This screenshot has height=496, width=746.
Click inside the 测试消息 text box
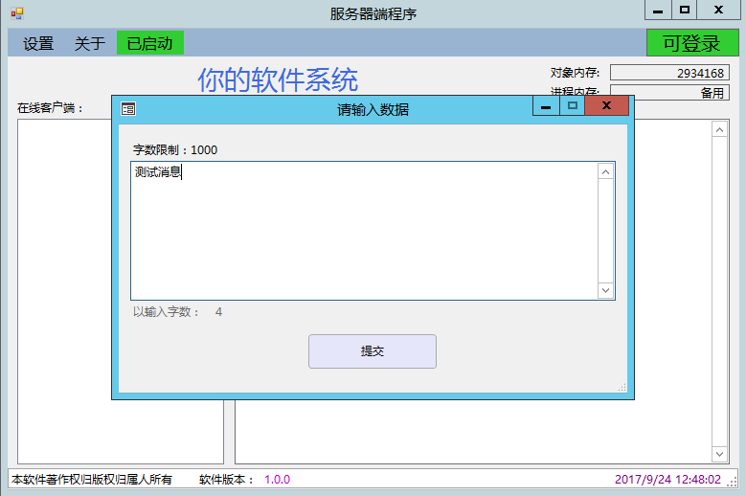pos(364,230)
